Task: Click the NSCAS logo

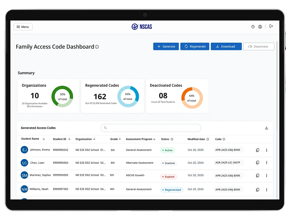Action: point(142,27)
